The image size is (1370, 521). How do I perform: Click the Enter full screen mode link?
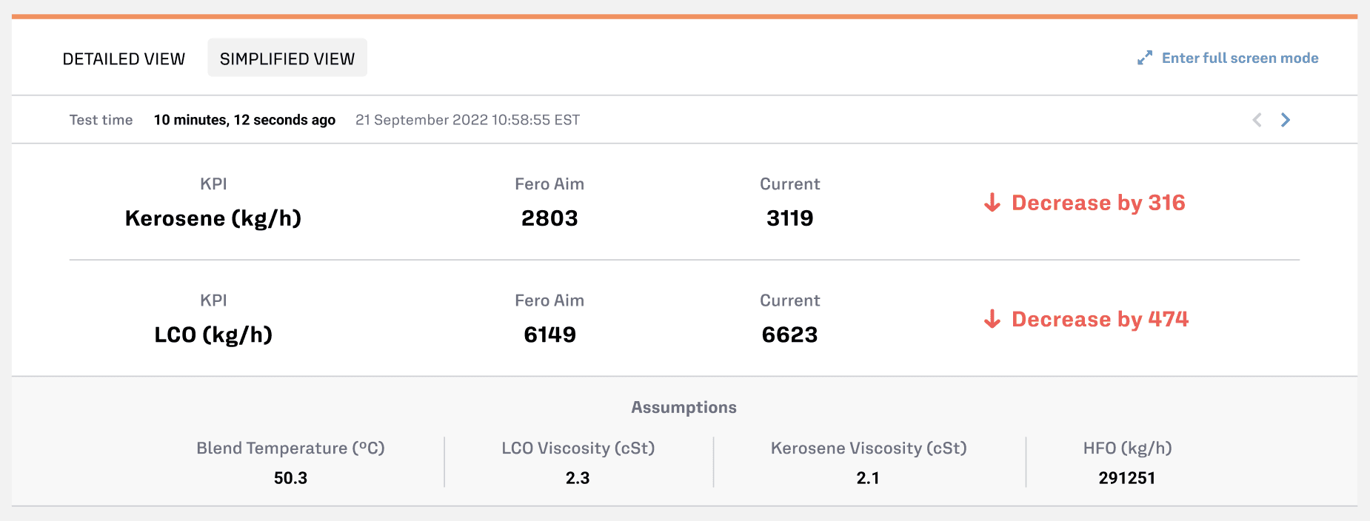1240,58
